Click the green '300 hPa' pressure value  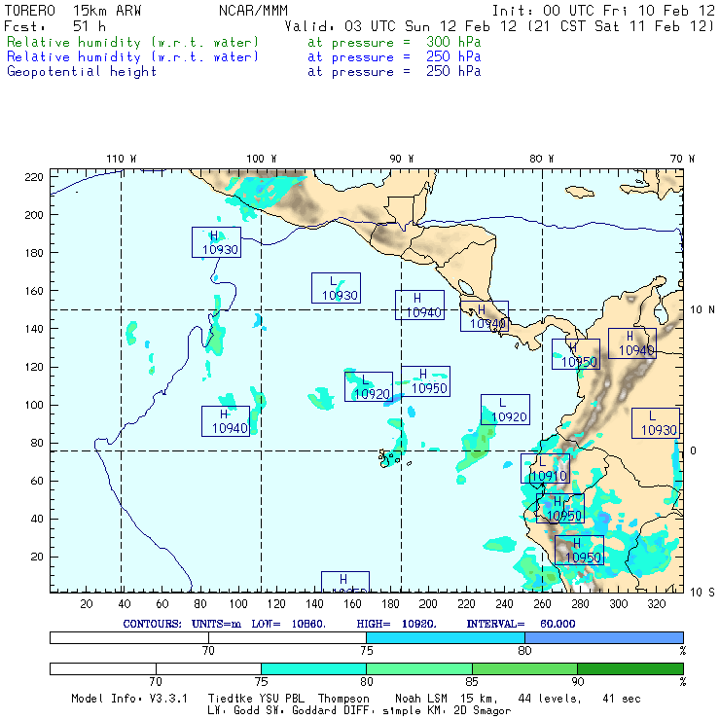tap(453, 42)
